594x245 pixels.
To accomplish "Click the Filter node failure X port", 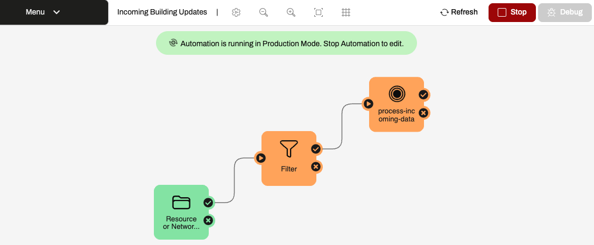I will 316,167.
